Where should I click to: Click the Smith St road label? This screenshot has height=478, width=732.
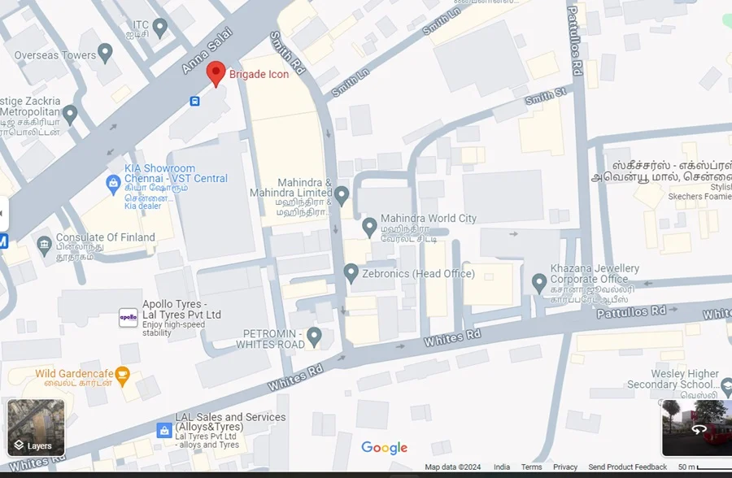click(546, 96)
